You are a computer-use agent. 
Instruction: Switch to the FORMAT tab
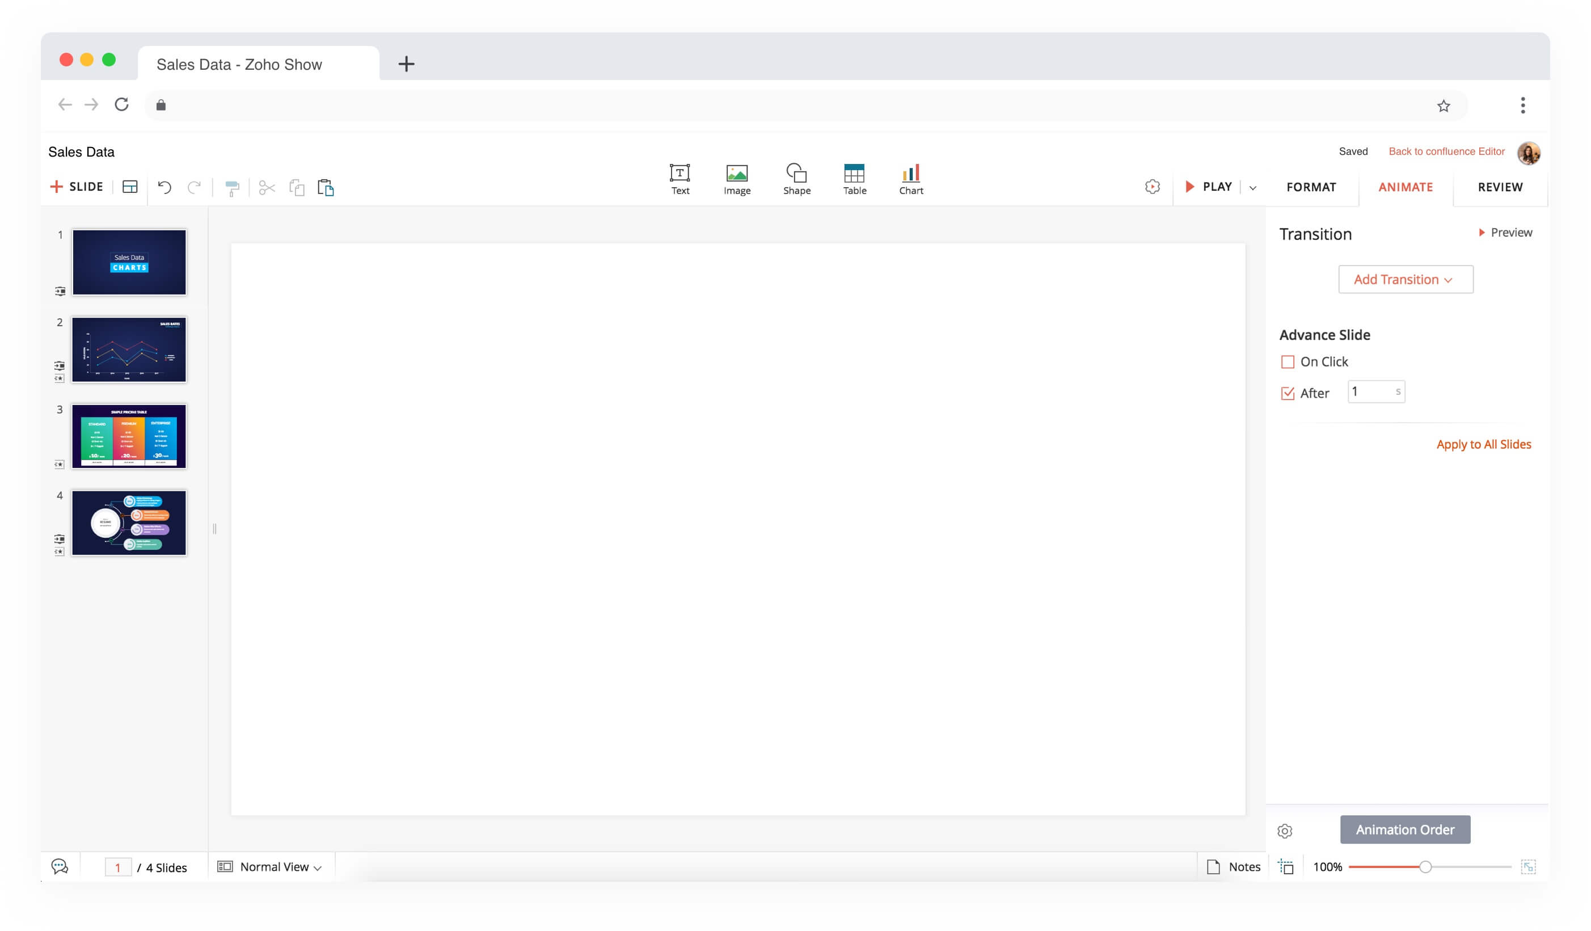pos(1311,187)
